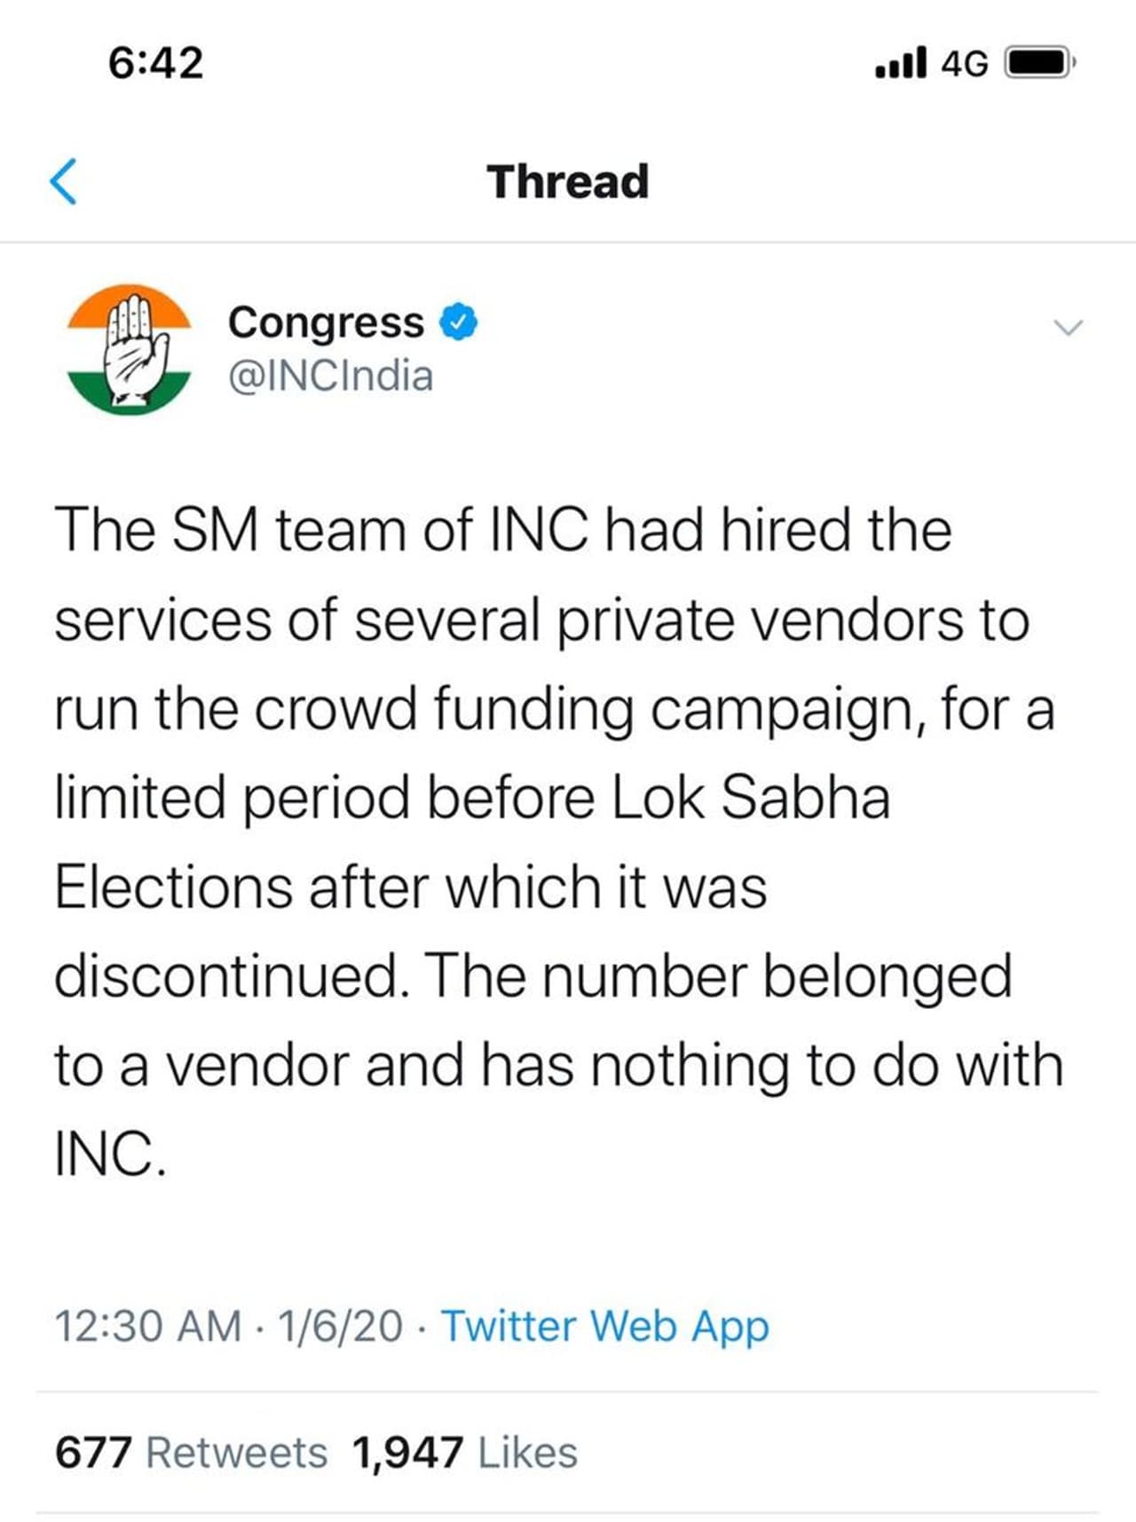
Task: Click the 'Elections after which it was' line
Action: point(410,887)
